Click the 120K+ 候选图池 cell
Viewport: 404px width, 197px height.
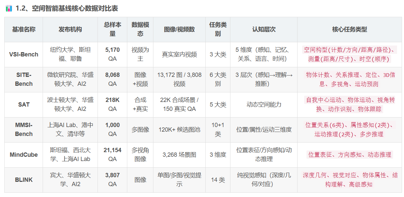[180, 130]
